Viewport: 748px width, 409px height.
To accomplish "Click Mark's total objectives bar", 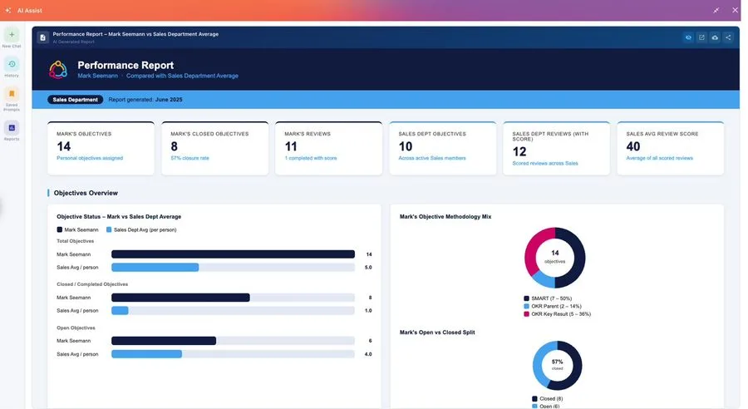I will 233,254.
